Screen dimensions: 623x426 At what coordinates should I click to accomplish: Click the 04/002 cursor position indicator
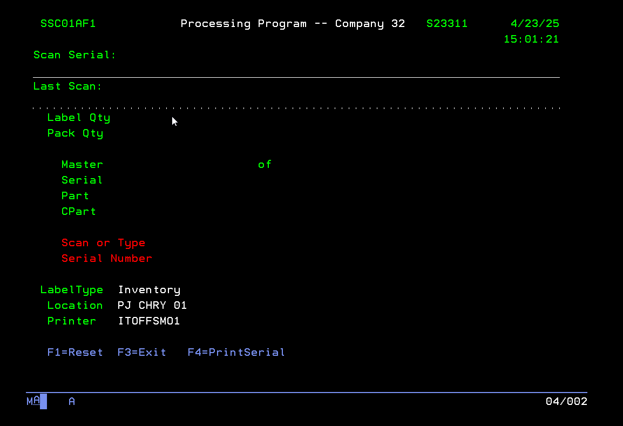(x=566, y=401)
